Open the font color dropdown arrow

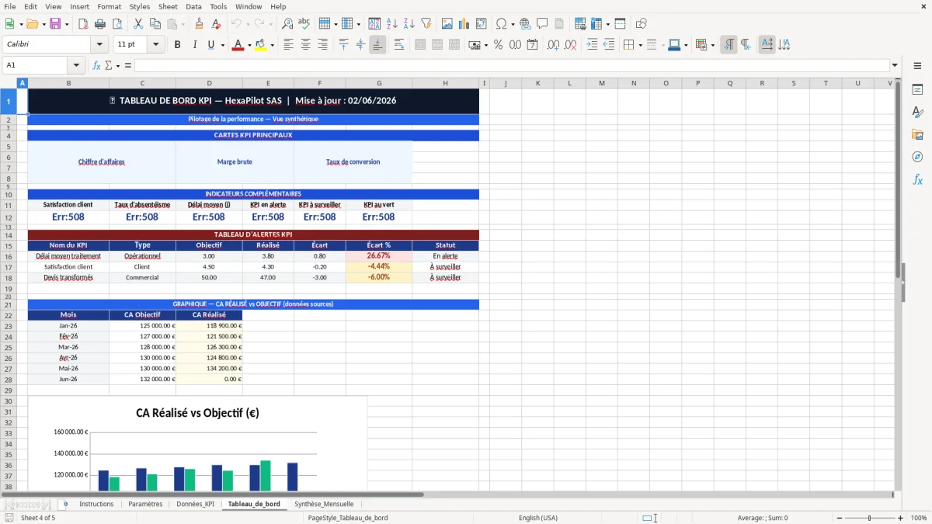249,45
